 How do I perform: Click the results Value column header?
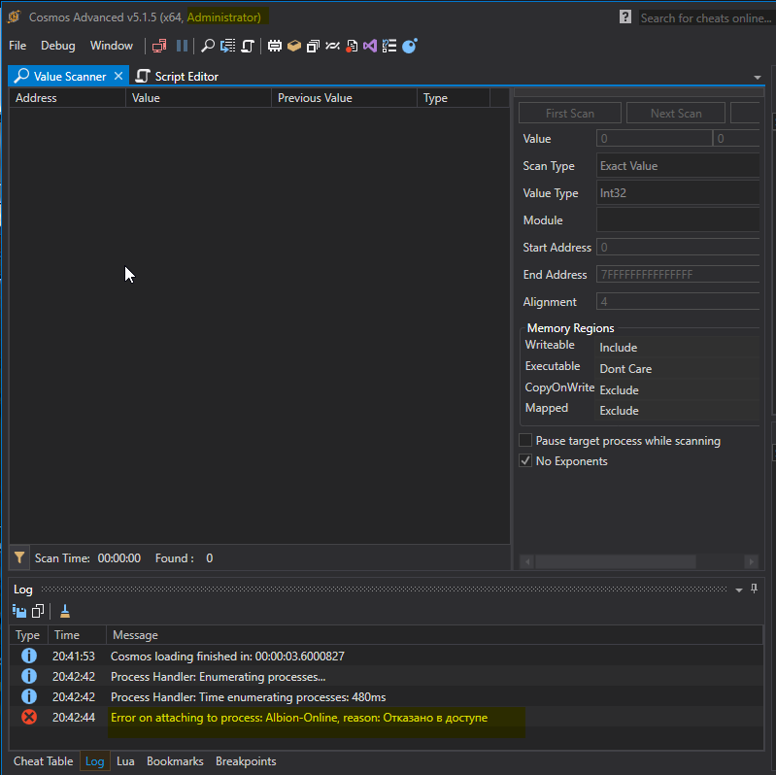[198, 98]
